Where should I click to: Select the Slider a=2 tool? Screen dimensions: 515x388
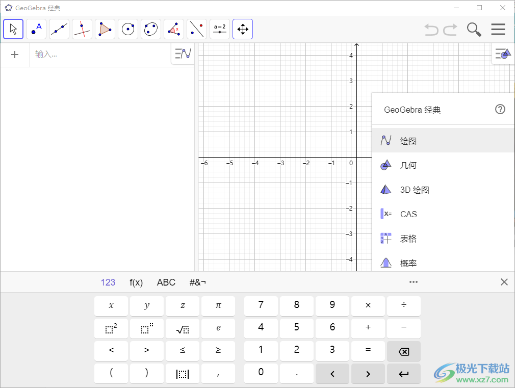[x=220, y=29]
